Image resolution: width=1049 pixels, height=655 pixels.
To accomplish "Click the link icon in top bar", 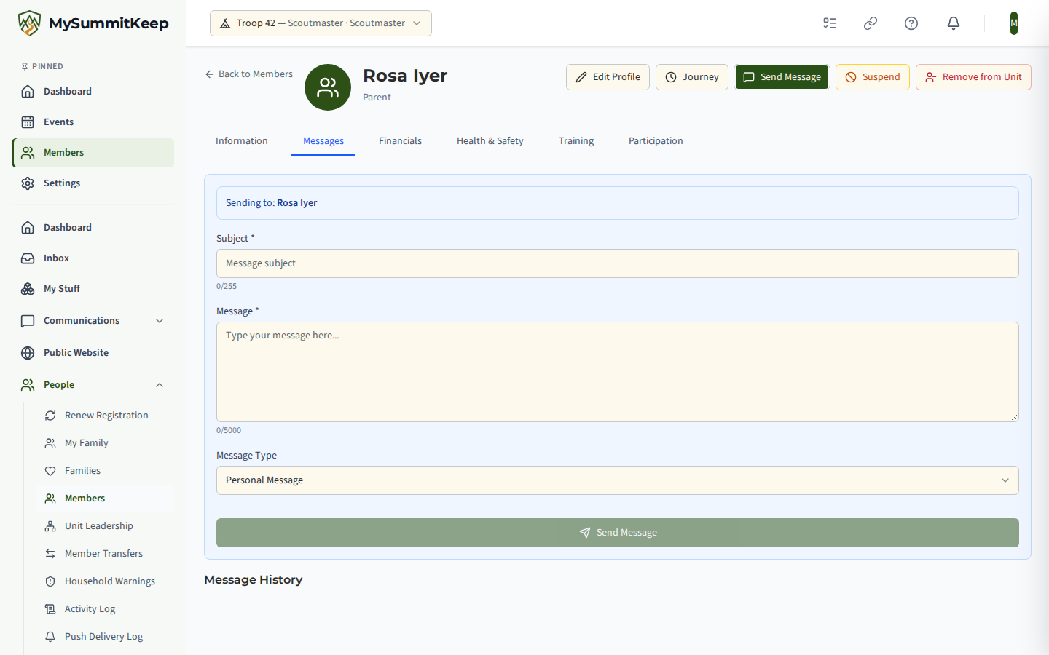I will click(871, 23).
